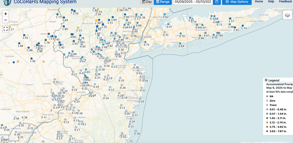
Task: Select the 0.36 coastal station marker
Action: 136,131
